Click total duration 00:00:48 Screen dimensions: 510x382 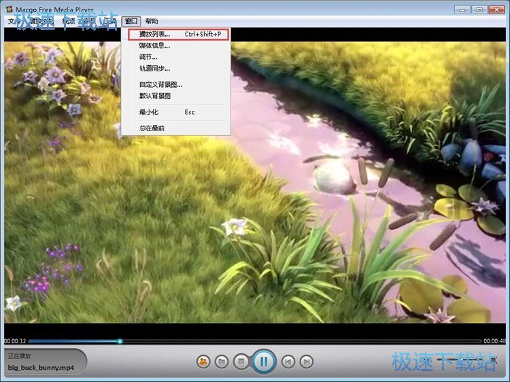tap(494, 341)
